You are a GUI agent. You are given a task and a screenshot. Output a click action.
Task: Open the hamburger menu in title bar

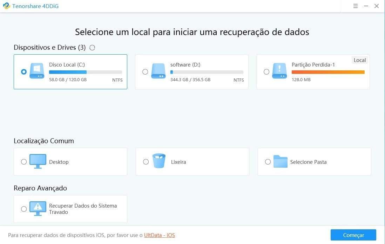355,6
